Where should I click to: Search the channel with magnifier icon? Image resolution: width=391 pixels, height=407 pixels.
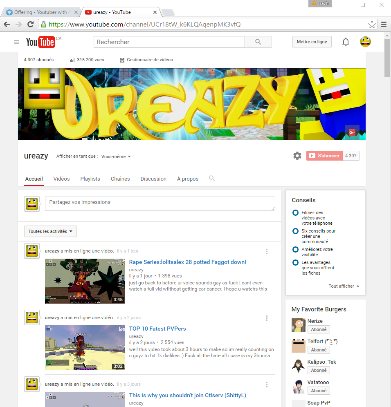click(x=212, y=178)
